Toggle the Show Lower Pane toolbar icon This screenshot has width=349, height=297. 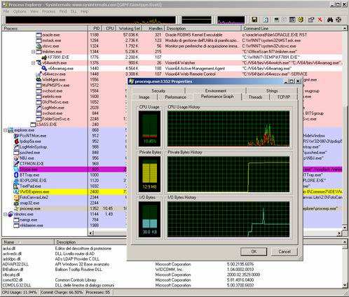coord(292,20)
